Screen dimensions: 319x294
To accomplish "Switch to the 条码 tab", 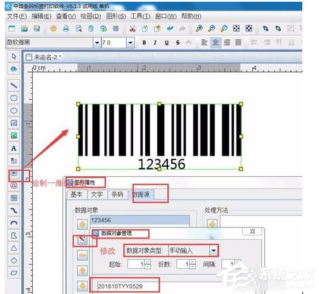I will click(x=117, y=195).
